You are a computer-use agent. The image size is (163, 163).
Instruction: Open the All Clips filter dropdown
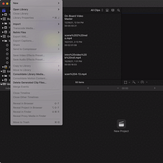click(97, 10)
